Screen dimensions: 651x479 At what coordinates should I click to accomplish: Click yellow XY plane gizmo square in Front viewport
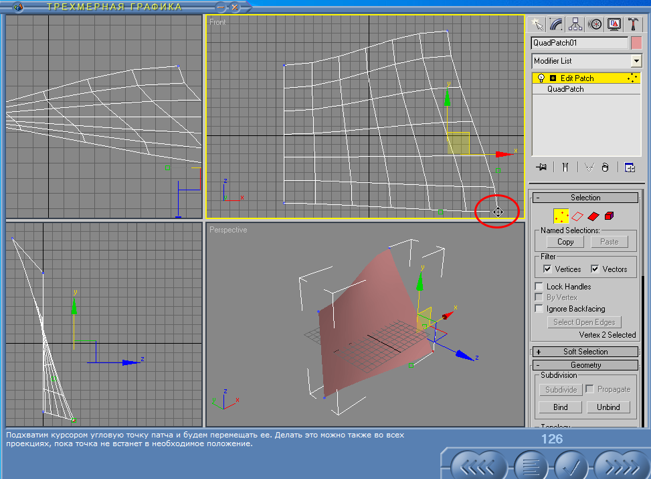coord(458,143)
